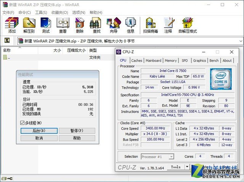The image size is (244, 182).
Task: Switch to the CPU-Z Memory tab
Action: click(170, 61)
